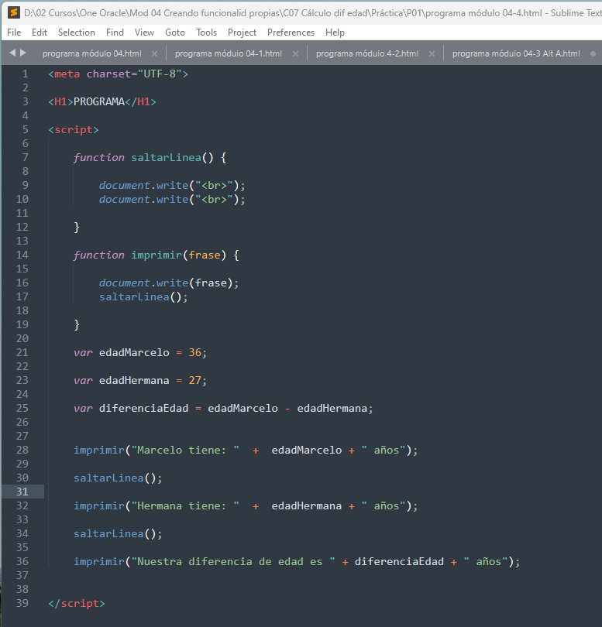Click line number 39 in the gutter
Image resolution: width=602 pixels, height=627 pixels.
click(x=22, y=603)
